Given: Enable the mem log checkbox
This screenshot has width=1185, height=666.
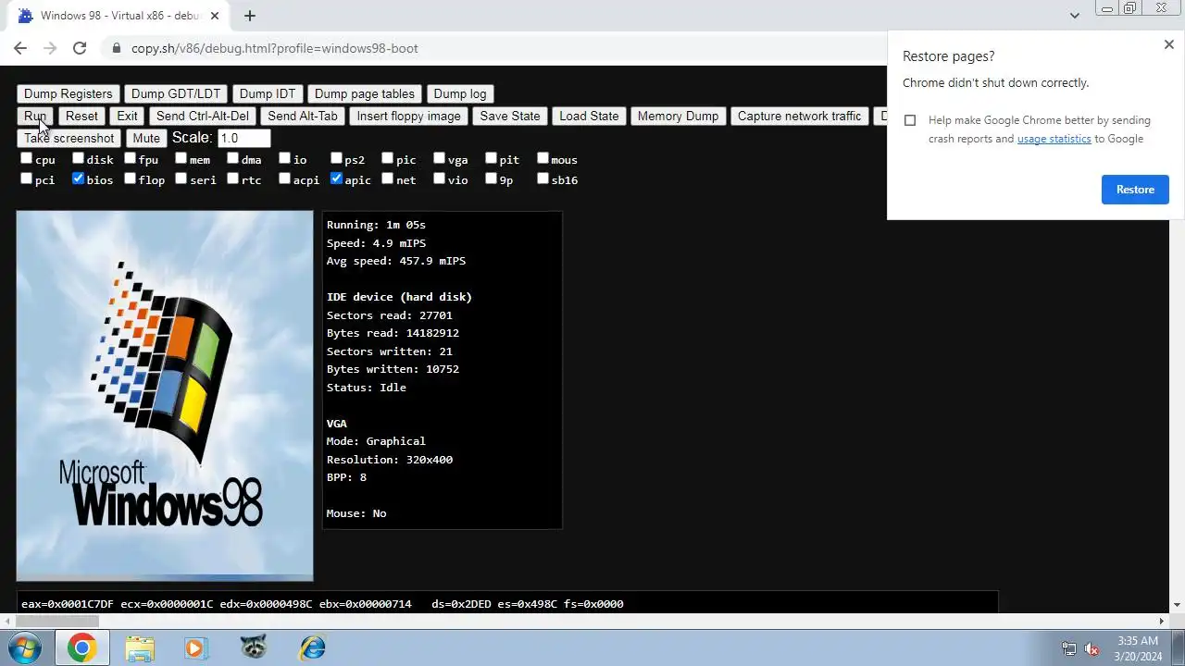Looking at the screenshot, I should pos(181,158).
